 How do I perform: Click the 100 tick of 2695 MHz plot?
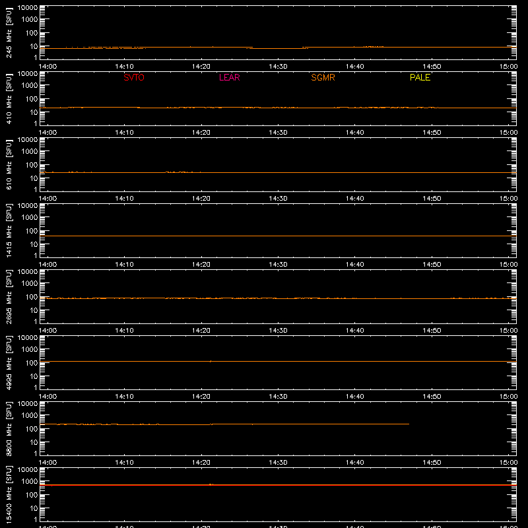pyautogui.click(x=32, y=297)
